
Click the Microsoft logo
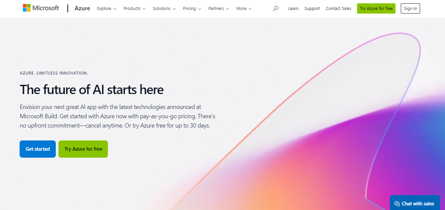(x=41, y=8)
